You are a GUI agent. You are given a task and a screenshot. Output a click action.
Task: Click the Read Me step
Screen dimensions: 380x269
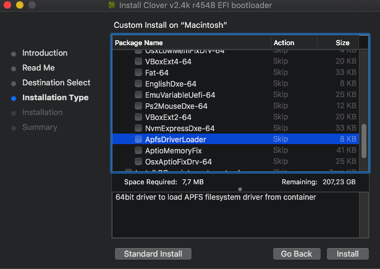click(38, 67)
